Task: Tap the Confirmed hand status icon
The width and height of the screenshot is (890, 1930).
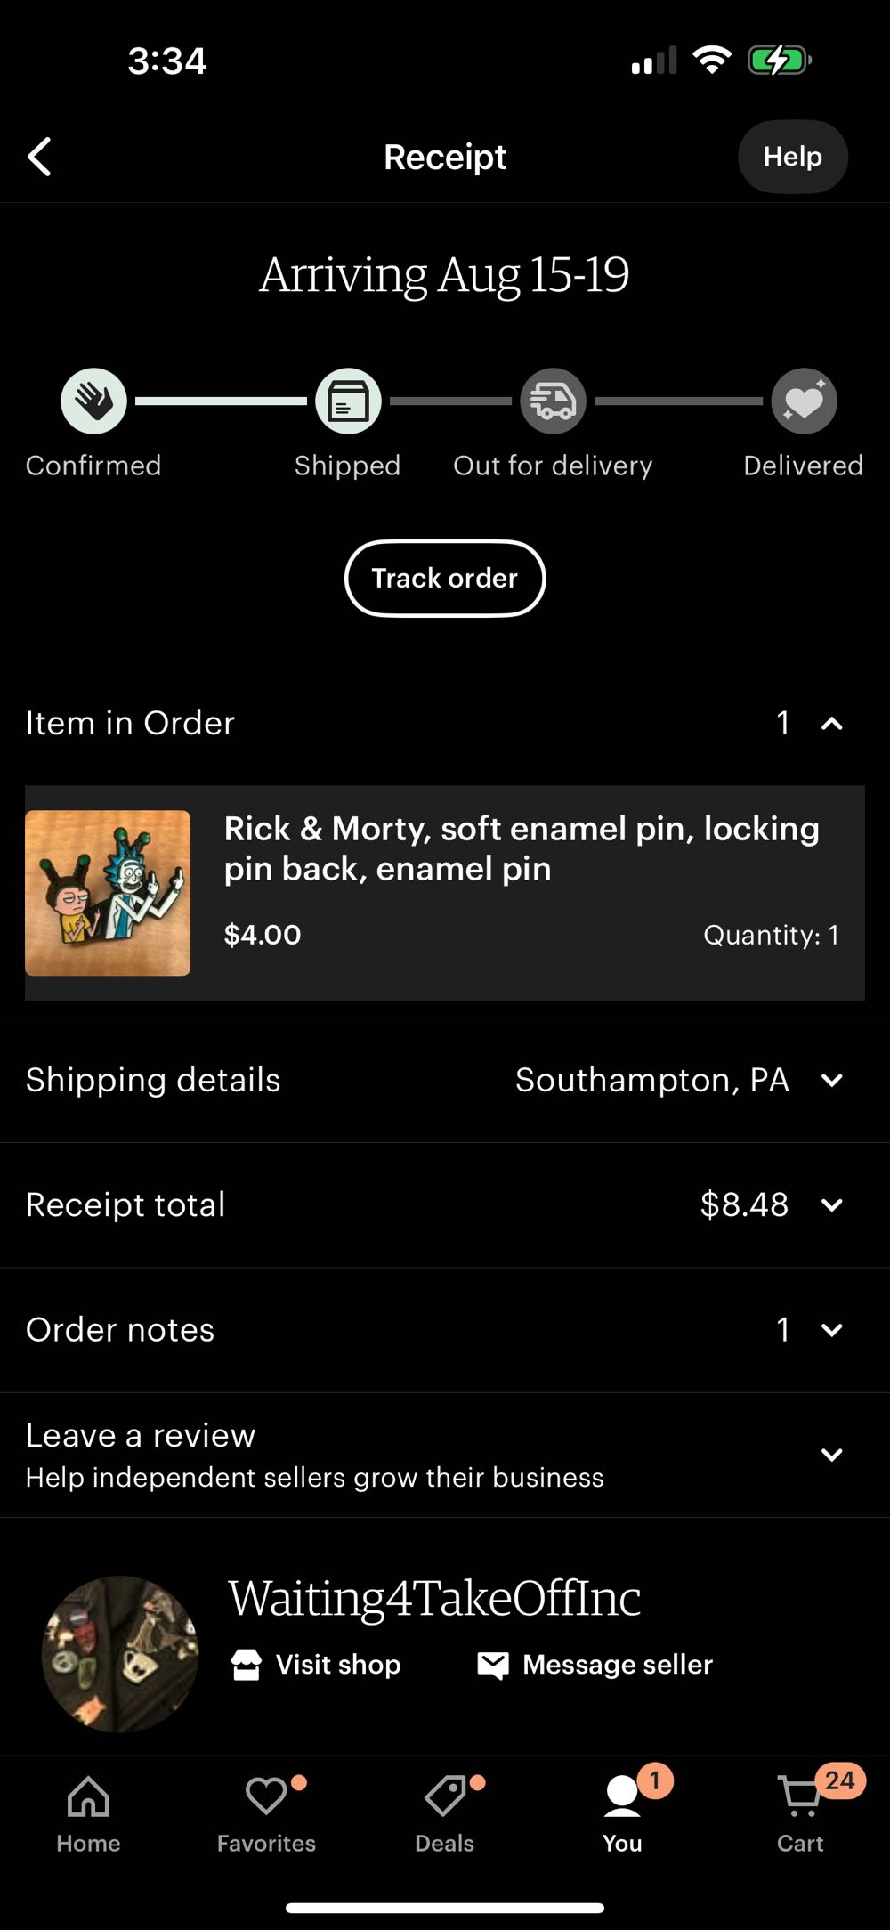Action: pos(93,401)
